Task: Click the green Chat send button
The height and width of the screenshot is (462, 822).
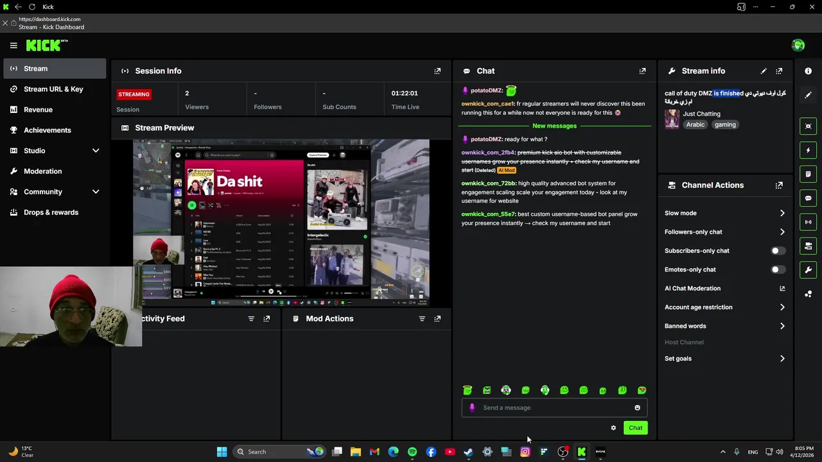Action: [x=635, y=428]
